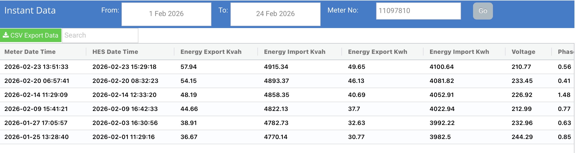Click the 4822.13 Energy Import Kvah cell

point(276,109)
